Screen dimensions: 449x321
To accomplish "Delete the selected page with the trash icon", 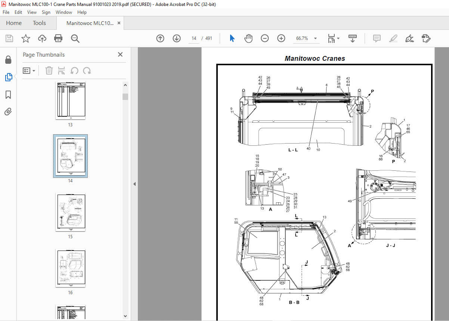I will click(x=49, y=70).
